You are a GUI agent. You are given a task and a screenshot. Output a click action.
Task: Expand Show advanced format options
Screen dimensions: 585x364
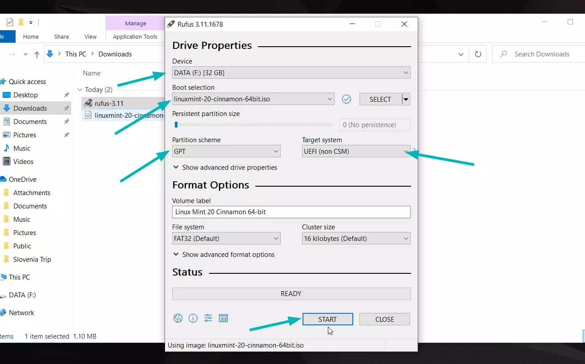click(x=224, y=255)
